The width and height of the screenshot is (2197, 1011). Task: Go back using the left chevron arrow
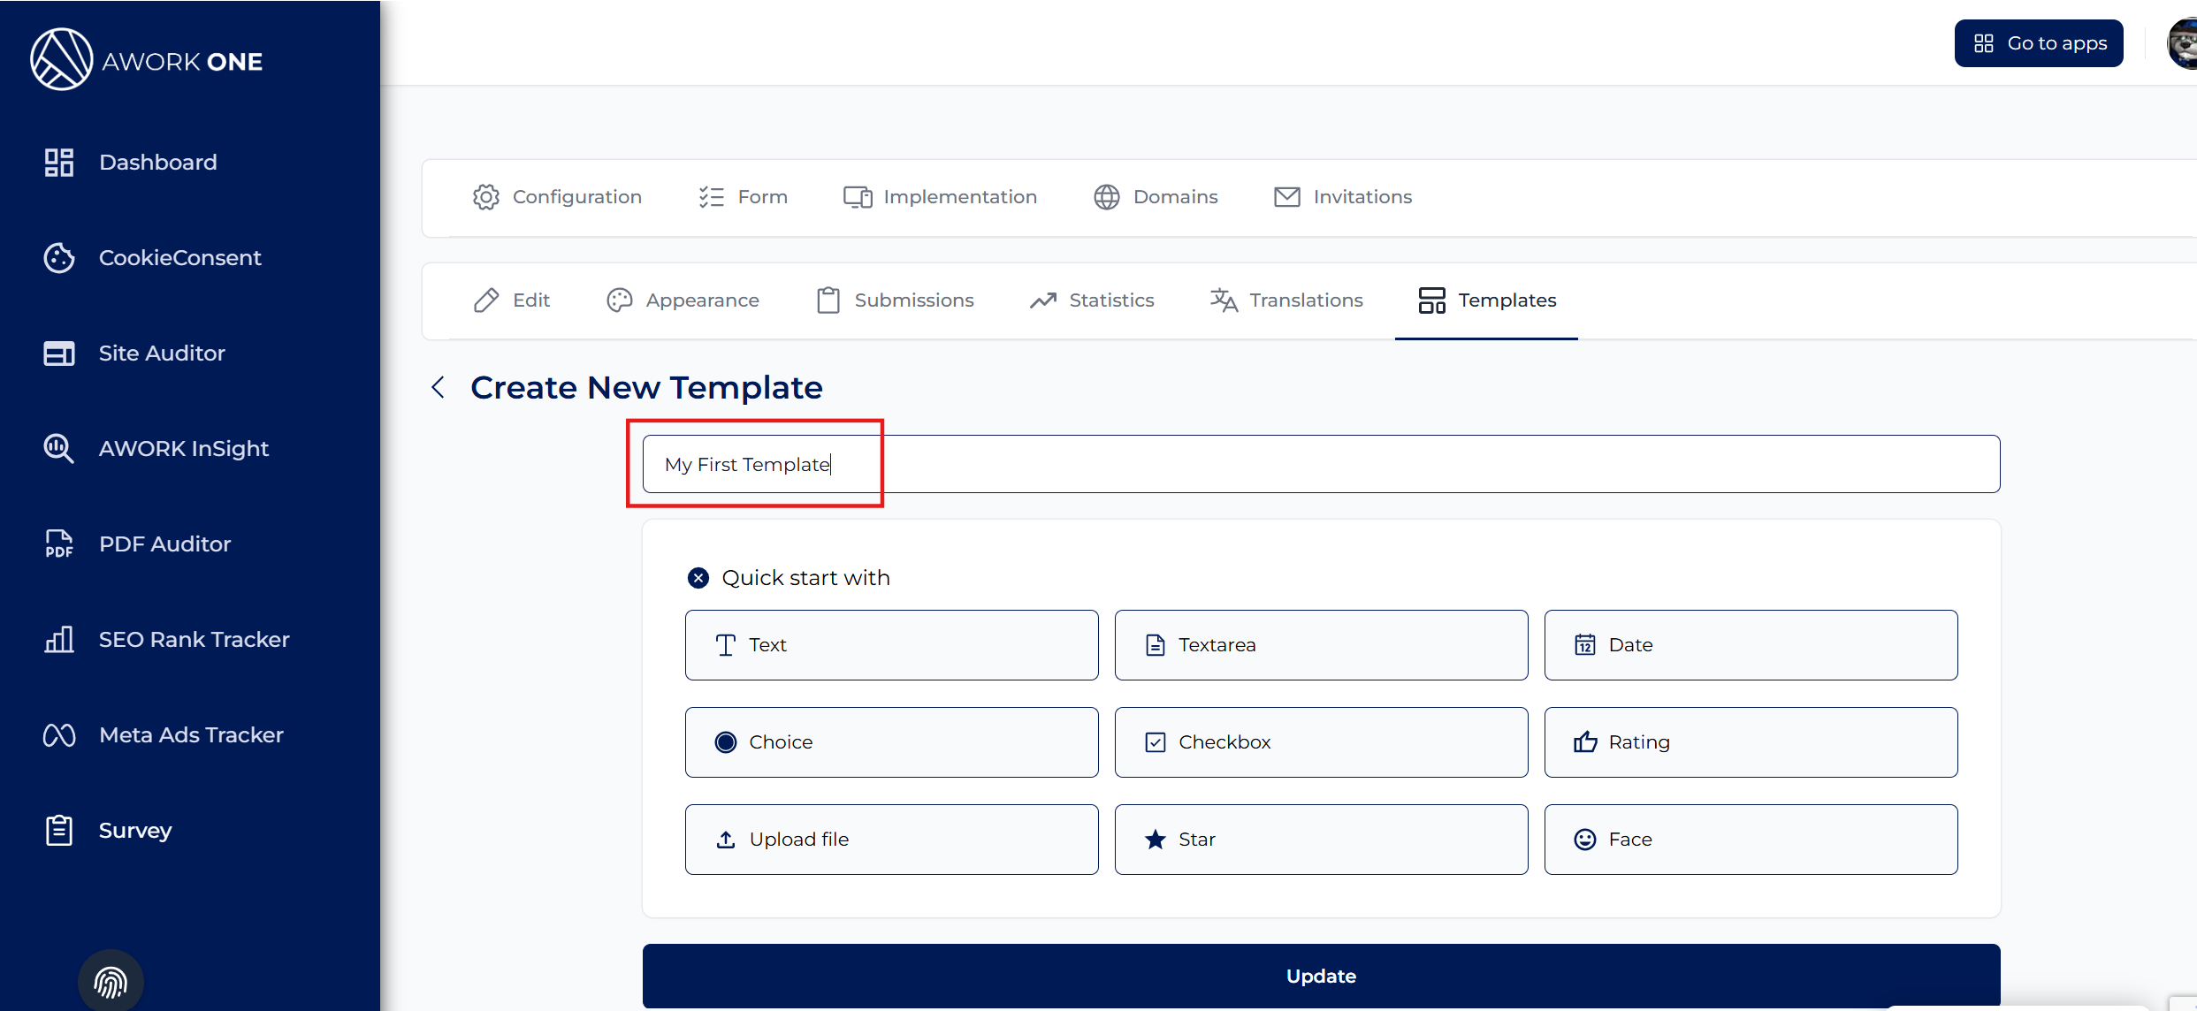438,387
